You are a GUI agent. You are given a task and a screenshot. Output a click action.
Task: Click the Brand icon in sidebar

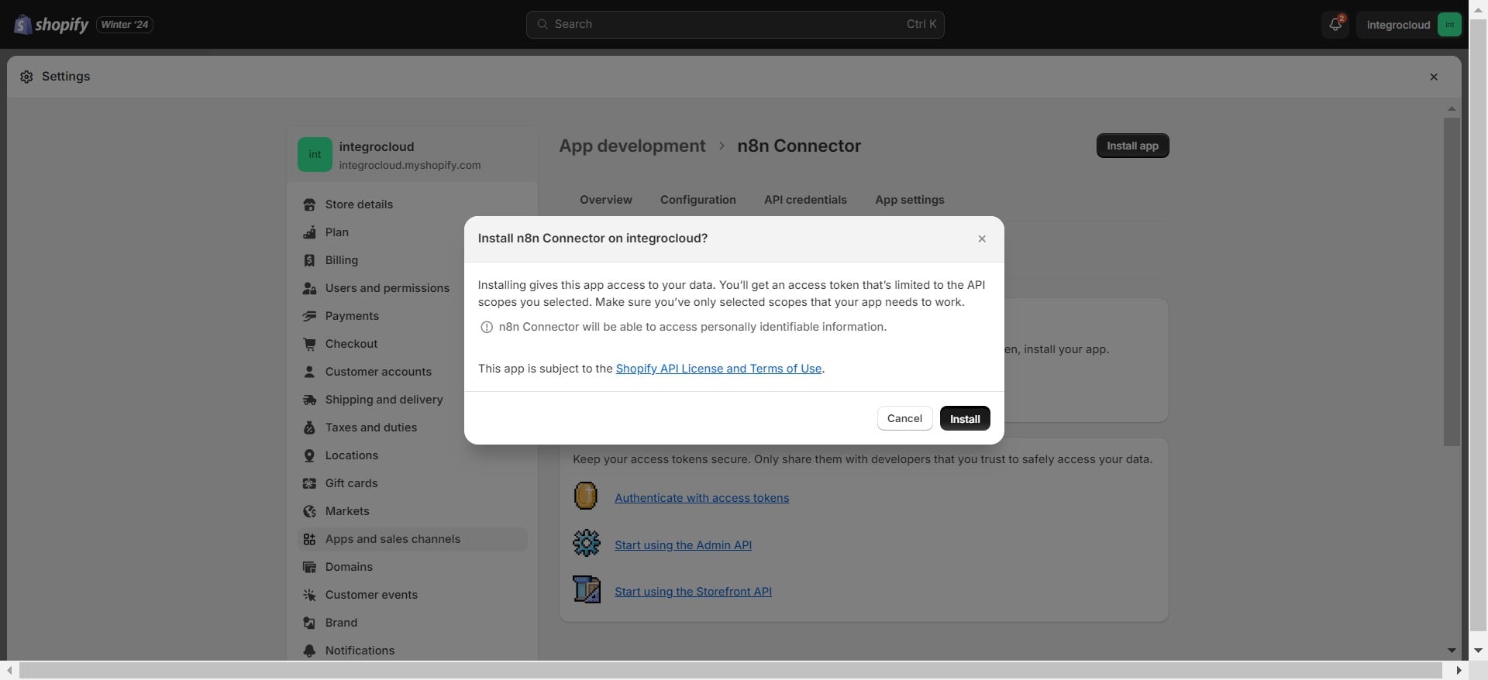[x=309, y=623]
